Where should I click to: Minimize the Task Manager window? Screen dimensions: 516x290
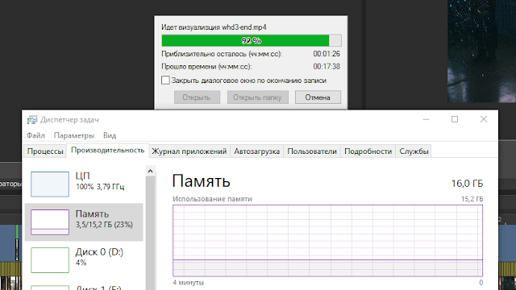(x=427, y=119)
